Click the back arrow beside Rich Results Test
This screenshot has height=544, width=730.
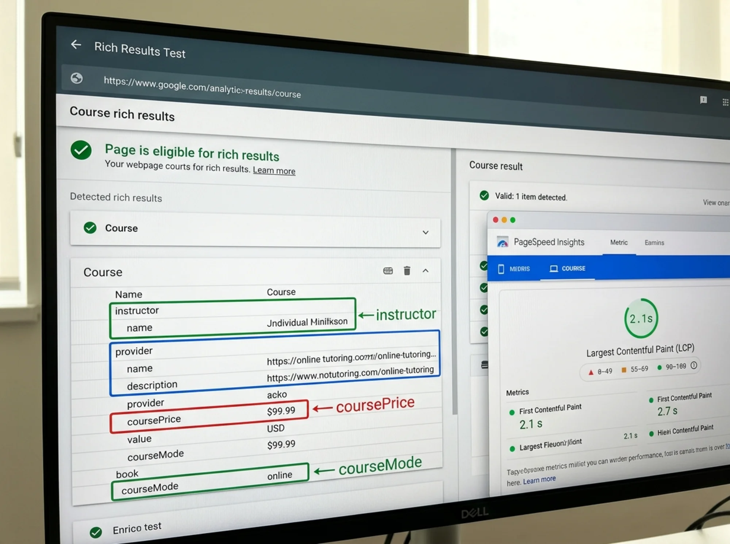tap(76, 44)
